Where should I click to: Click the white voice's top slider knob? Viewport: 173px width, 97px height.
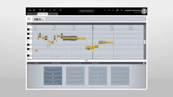coord(90,70)
